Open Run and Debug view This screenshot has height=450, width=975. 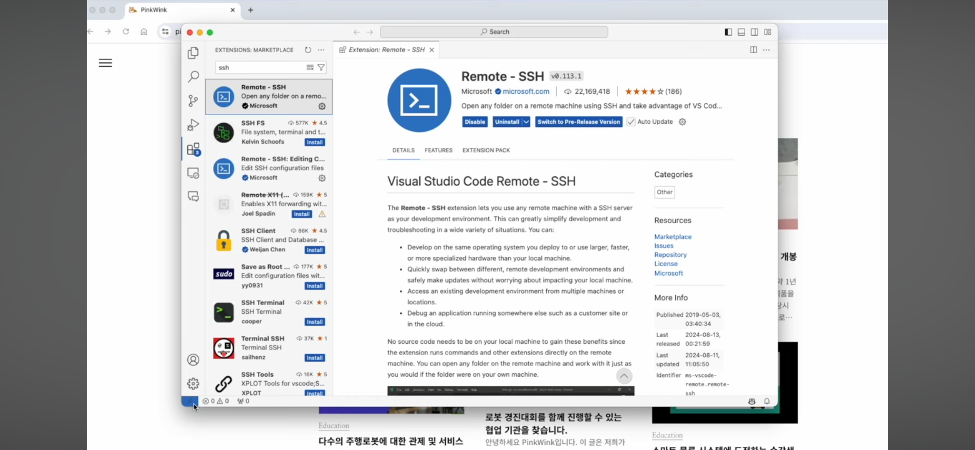193,125
